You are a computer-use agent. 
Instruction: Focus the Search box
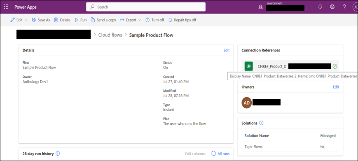(x=146, y=7)
